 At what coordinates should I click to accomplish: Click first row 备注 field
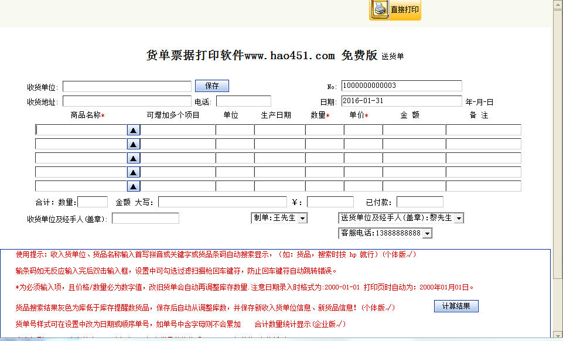pyautogui.click(x=484, y=130)
